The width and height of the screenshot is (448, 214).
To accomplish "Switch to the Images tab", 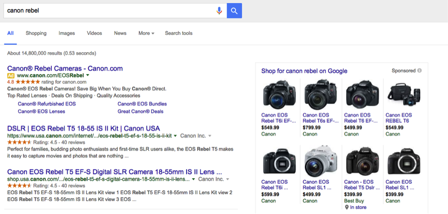I will [x=66, y=33].
